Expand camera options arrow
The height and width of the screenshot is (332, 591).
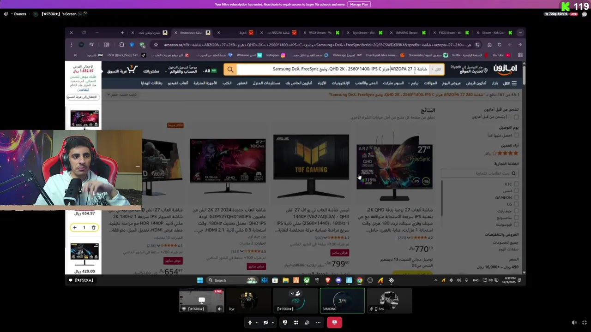point(272,322)
